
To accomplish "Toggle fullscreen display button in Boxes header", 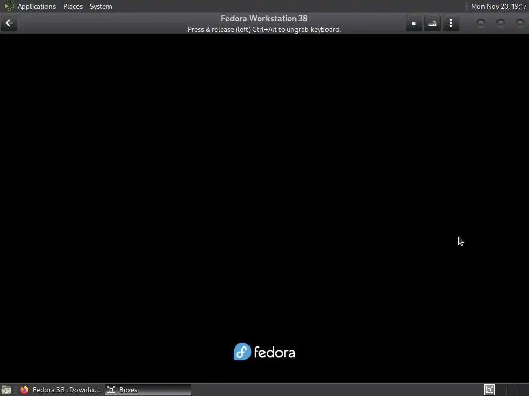I will click(414, 23).
